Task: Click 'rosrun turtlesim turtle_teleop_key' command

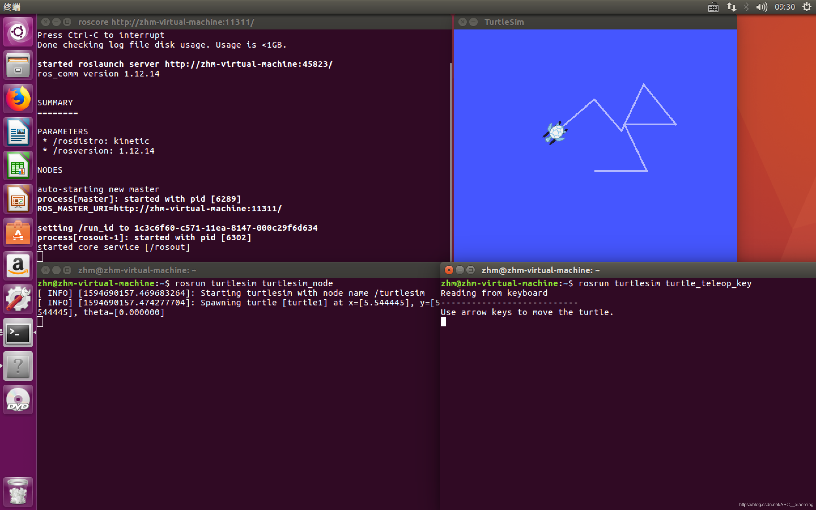Action: 665,283
